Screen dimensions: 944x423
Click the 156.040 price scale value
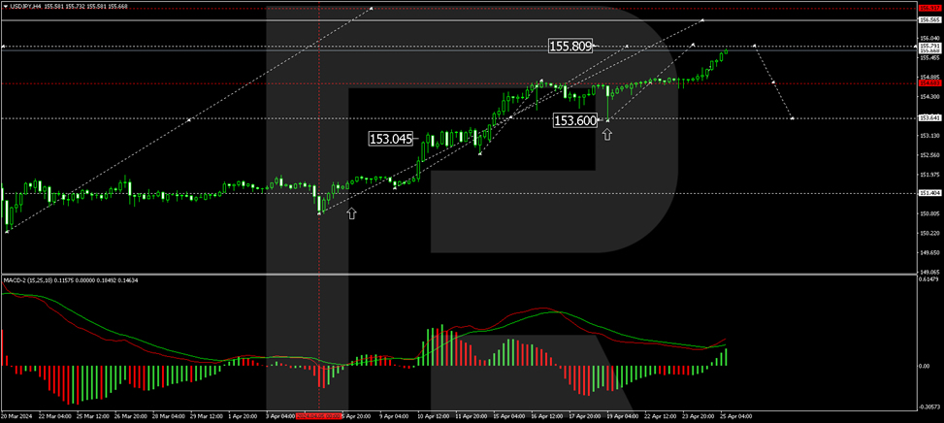[930, 38]
